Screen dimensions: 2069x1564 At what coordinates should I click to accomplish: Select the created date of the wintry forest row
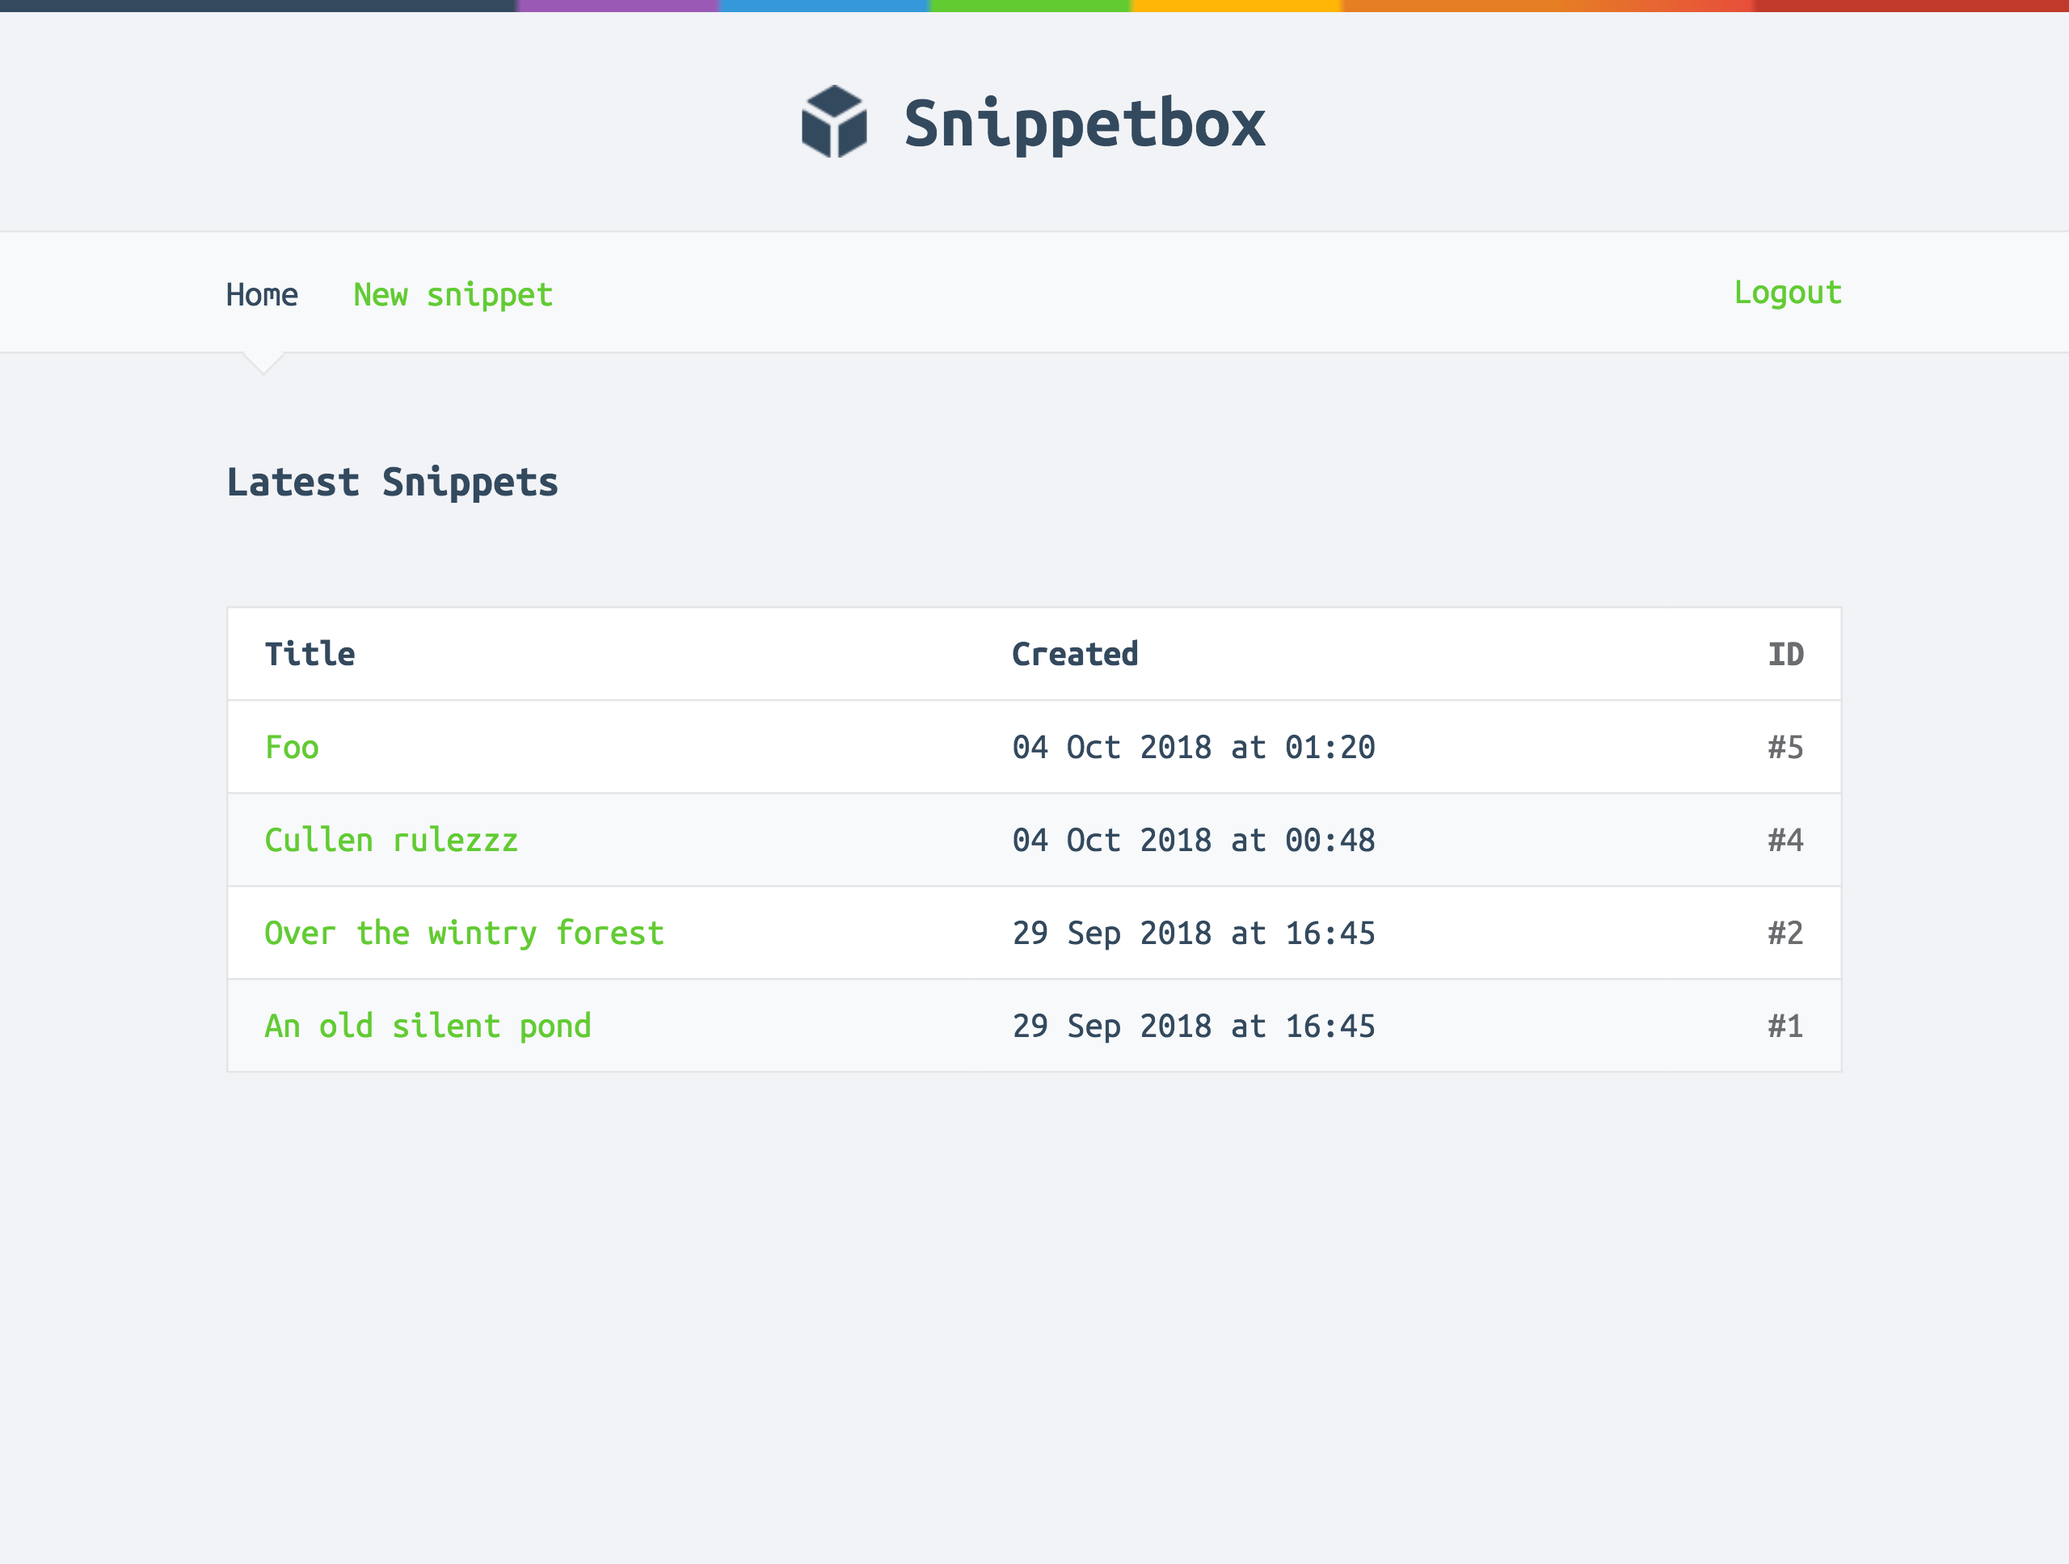[x=1194, y=933]
